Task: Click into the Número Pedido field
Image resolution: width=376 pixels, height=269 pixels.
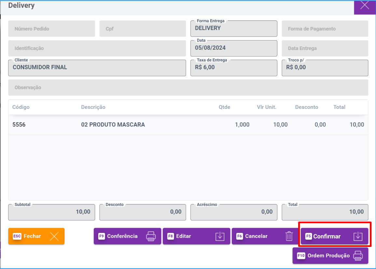Action: tap(51, 29)
